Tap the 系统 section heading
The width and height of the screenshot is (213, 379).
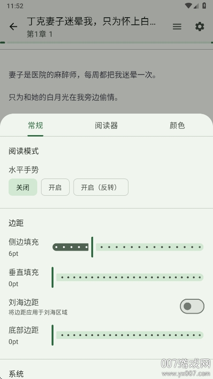[16, 374]
